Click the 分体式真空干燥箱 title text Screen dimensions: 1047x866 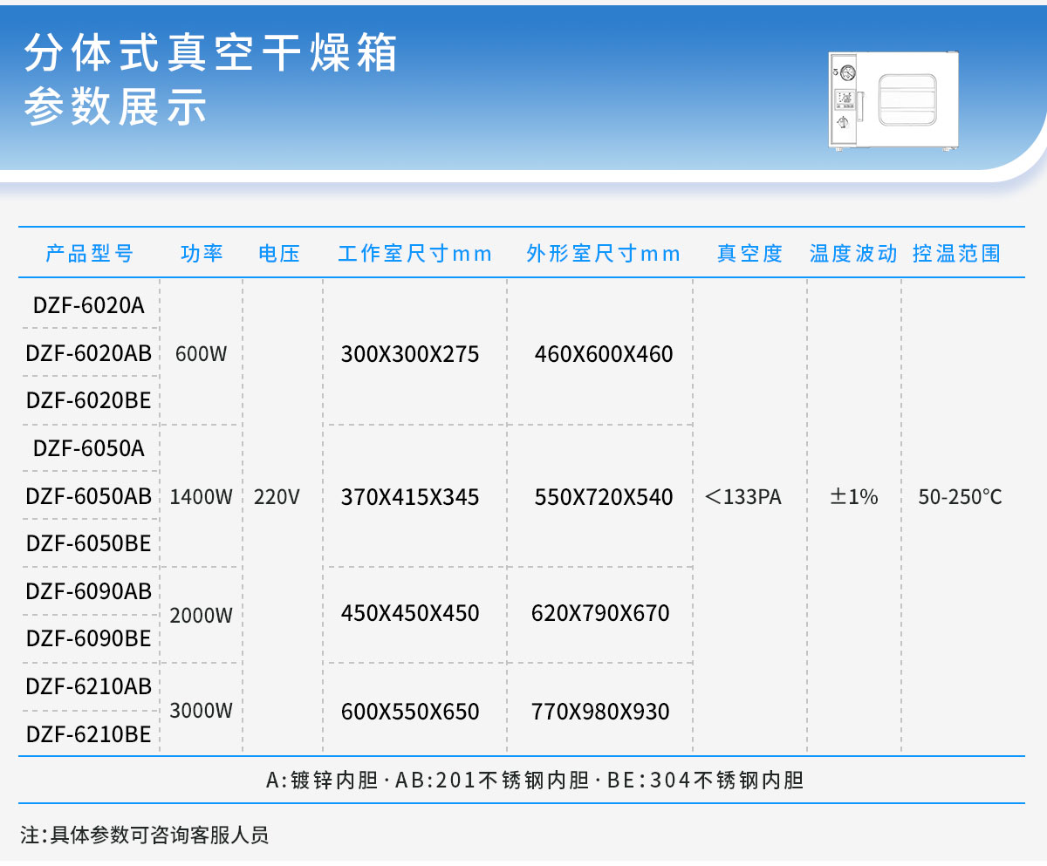click(x=211, y=54)
